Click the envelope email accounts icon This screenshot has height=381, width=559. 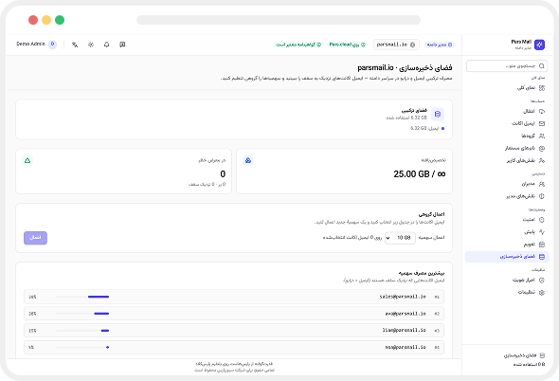point(542,124)
